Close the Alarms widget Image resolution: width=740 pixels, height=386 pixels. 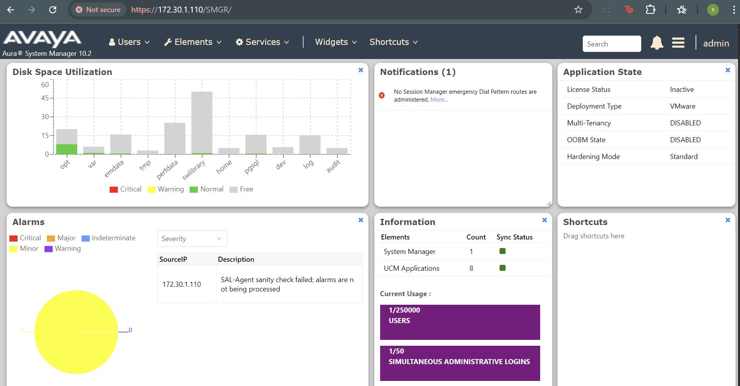361,220
